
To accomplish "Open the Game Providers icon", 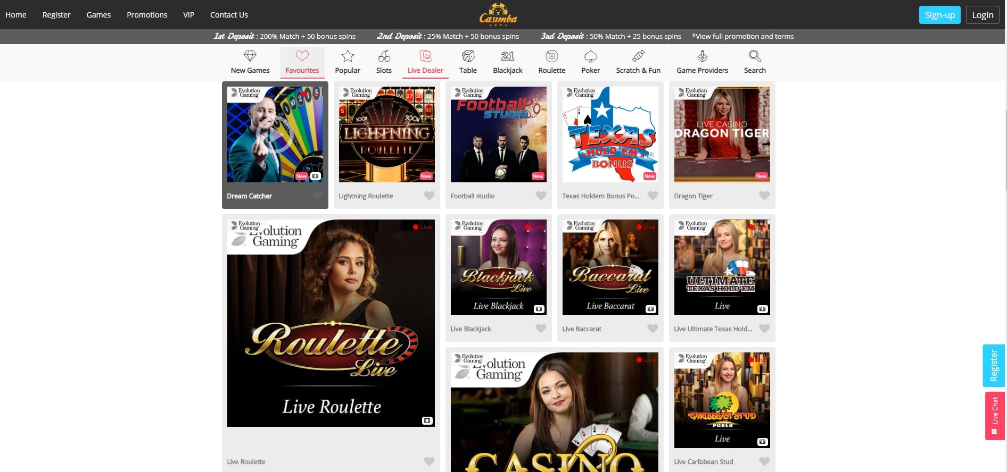I will pos(703,56).
